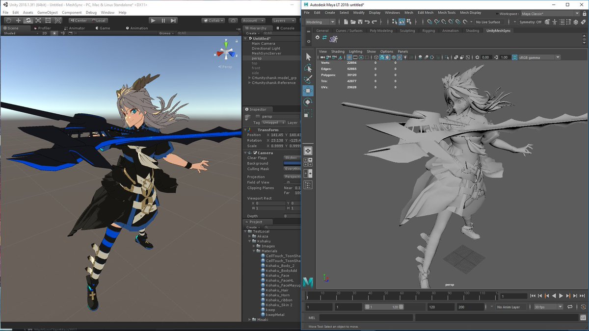This screenshot has height=331, width=589.
Task: Select the Maya Rotate tool in tool box
Action: (308, 102)
